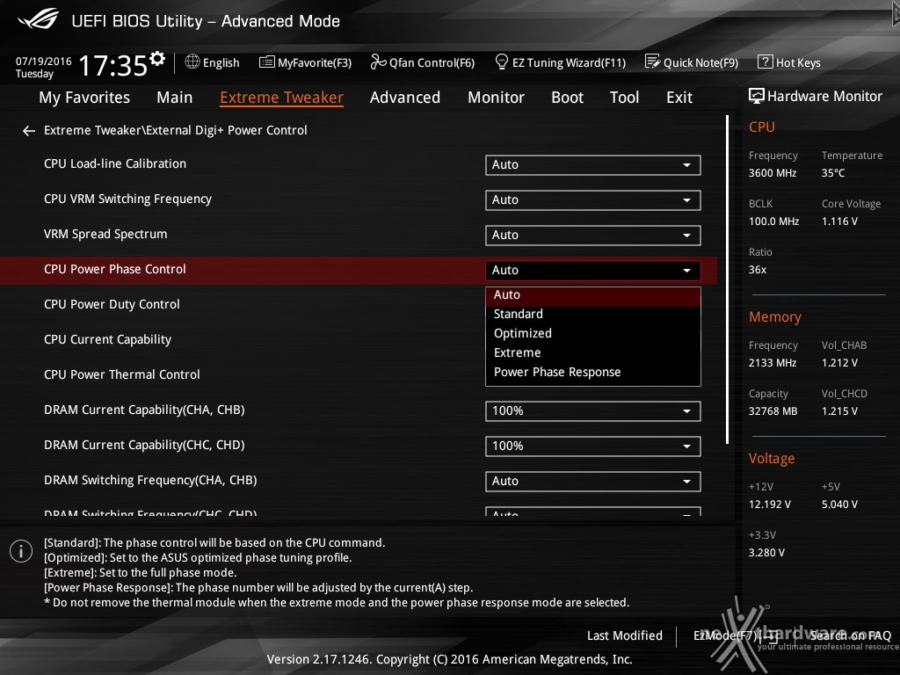Select the Optimized phase control option

click(x=593, y=333)
